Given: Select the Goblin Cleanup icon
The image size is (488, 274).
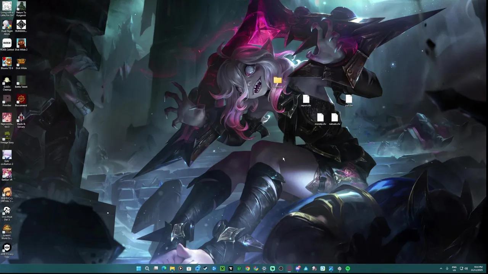Looking at the screenshot, I should (x=7, y=83).
